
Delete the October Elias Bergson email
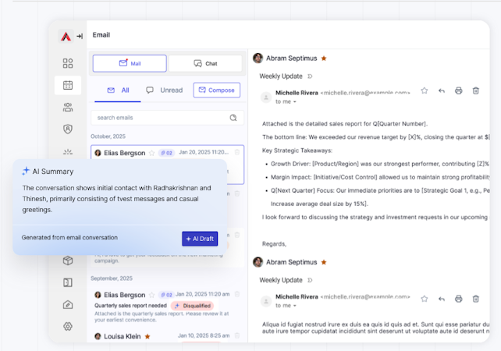coord(237,152)
